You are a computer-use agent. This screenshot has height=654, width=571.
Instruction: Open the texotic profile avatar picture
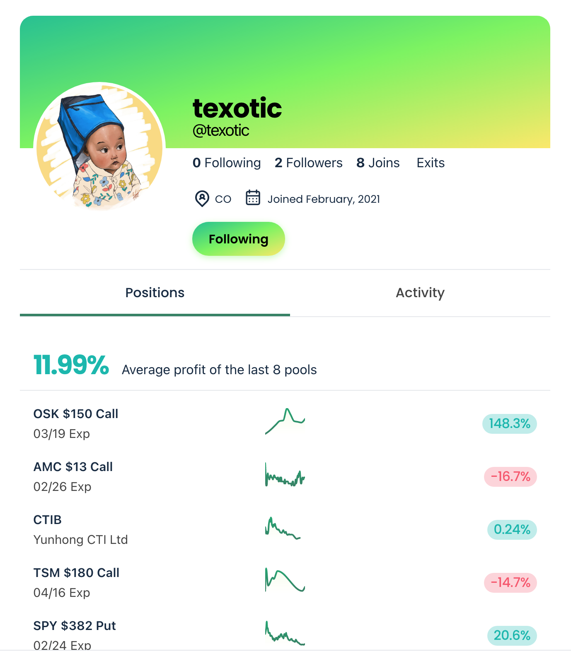(x=99, y=148)
